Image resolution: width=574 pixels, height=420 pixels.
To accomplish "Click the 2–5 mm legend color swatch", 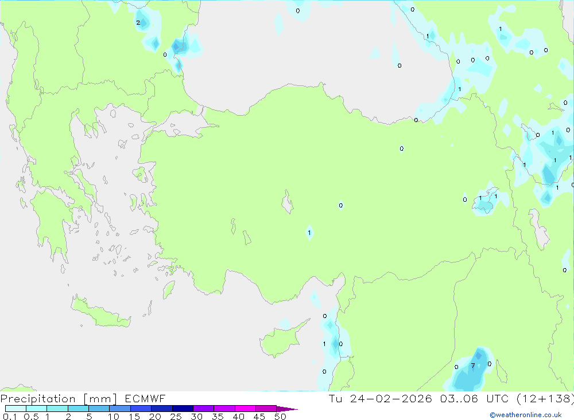I will (78, 409).
